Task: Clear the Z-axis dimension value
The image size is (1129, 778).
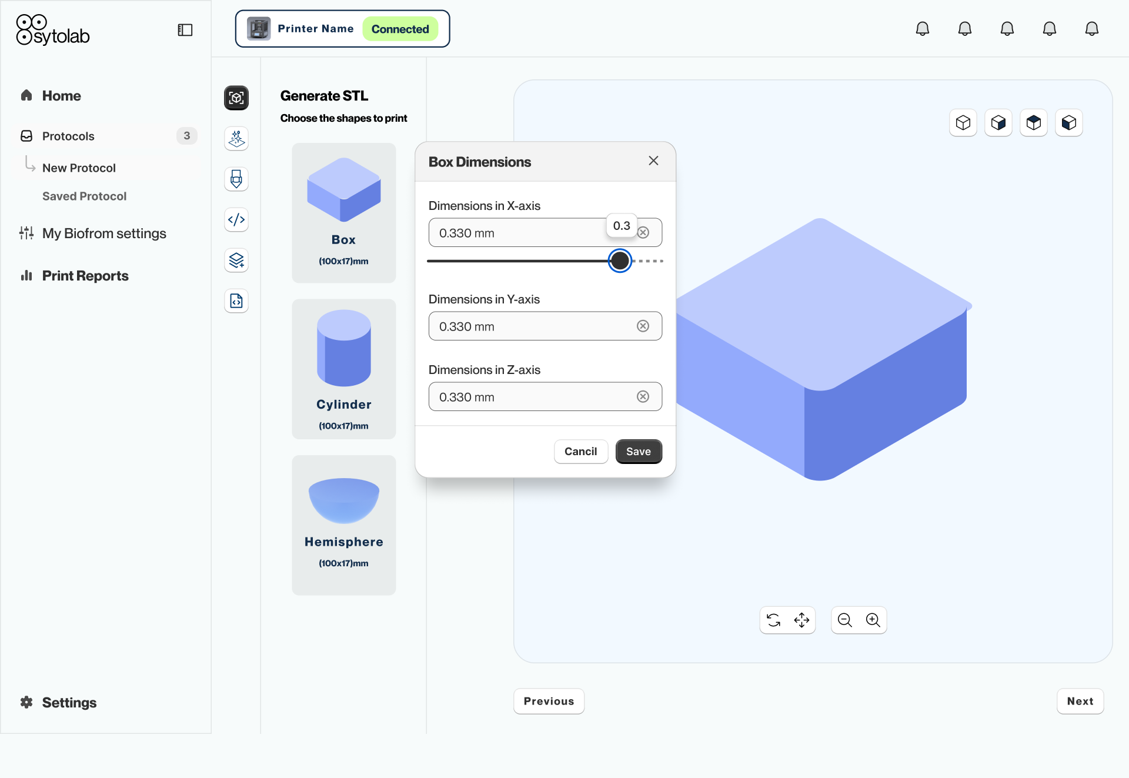Action: click(643, 397)
